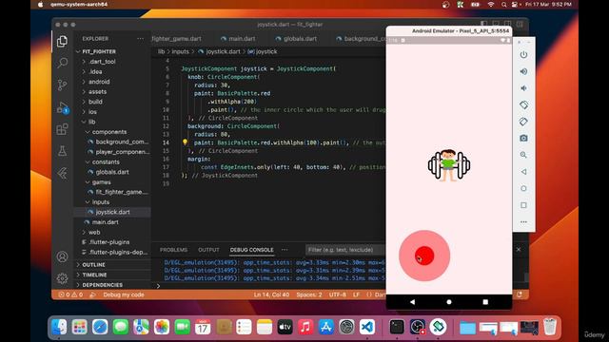
Task: Click the inputs breadcrumb segment
Action: [180, 51]
